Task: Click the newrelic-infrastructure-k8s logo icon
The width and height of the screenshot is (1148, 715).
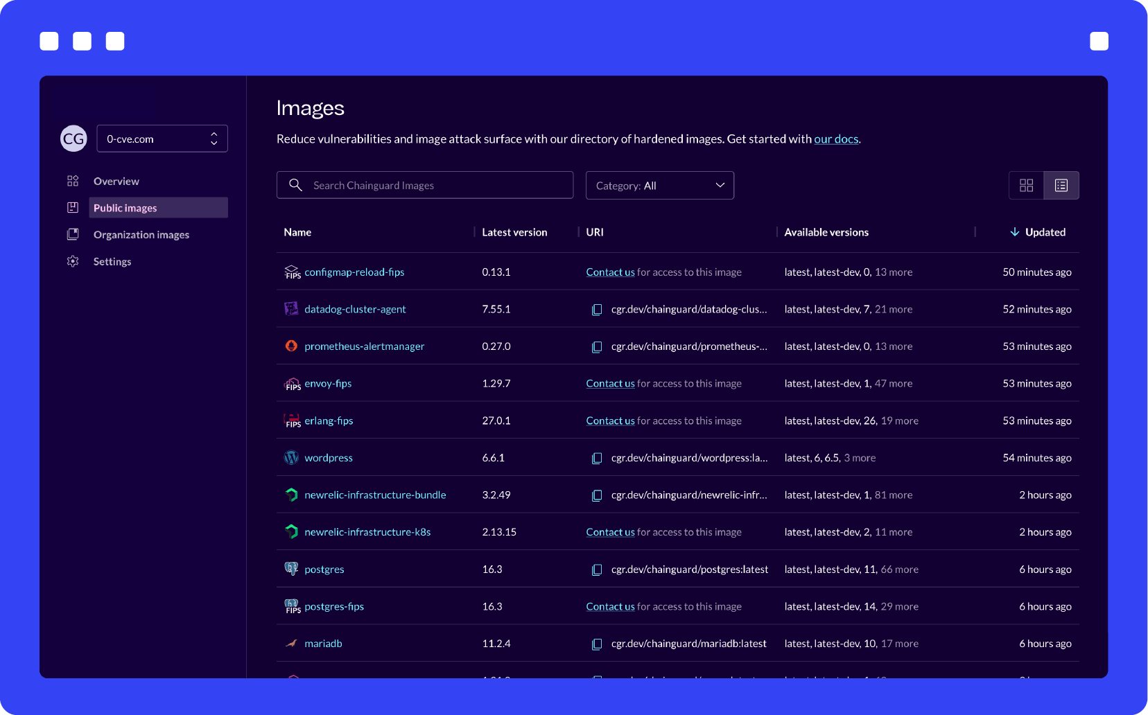Action: (291, 532)
